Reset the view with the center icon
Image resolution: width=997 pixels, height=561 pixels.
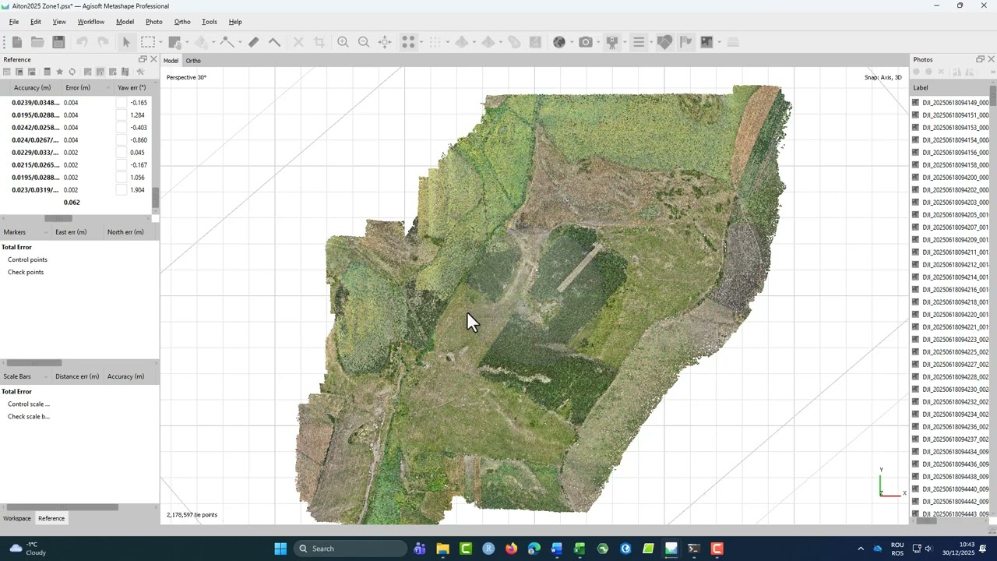(385, 42)
